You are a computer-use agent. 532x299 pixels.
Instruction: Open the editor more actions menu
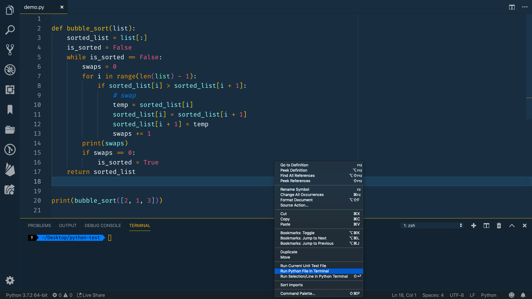pyautogui.click(x=525, y=7)
